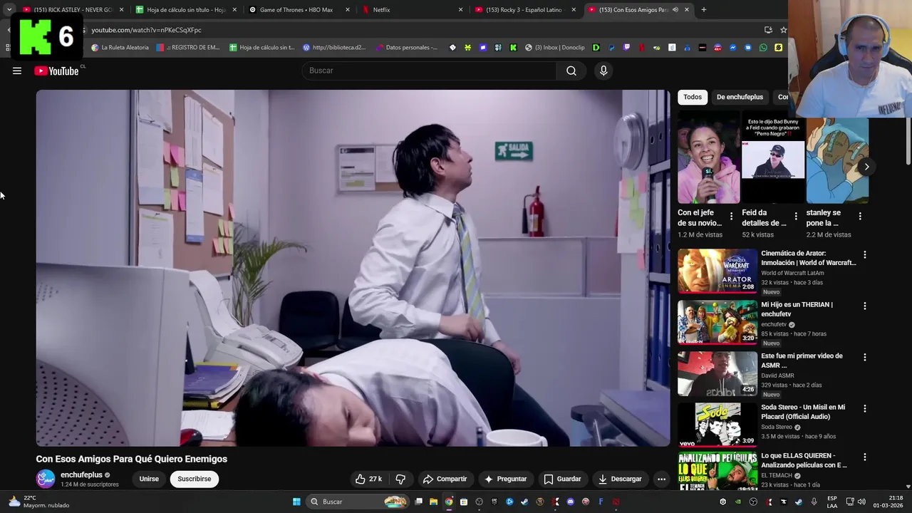Image resolution: width=912 pixels, height=513 pixels.
Task: Open the Soda Stereo video thumbnail
Action: tap(717, 425)
